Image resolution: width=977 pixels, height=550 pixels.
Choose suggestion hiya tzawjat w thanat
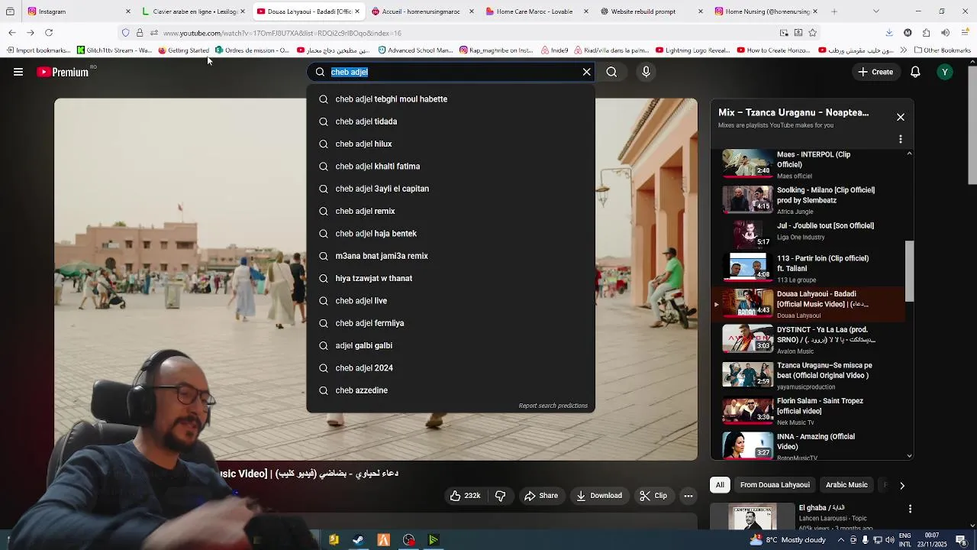pyautogui.click(x=450, y=278)
